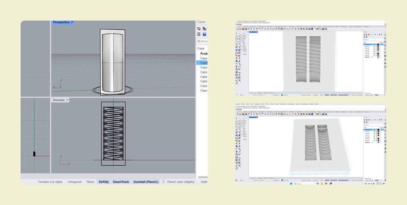
Task: Click Capa 01 red color swatch, upper small window
Action: click(378, 46)
